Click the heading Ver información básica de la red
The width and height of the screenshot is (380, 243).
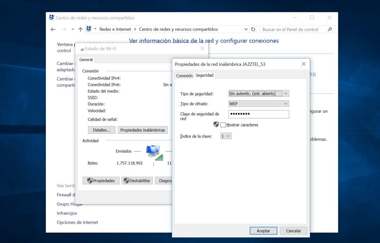[204, 41]
